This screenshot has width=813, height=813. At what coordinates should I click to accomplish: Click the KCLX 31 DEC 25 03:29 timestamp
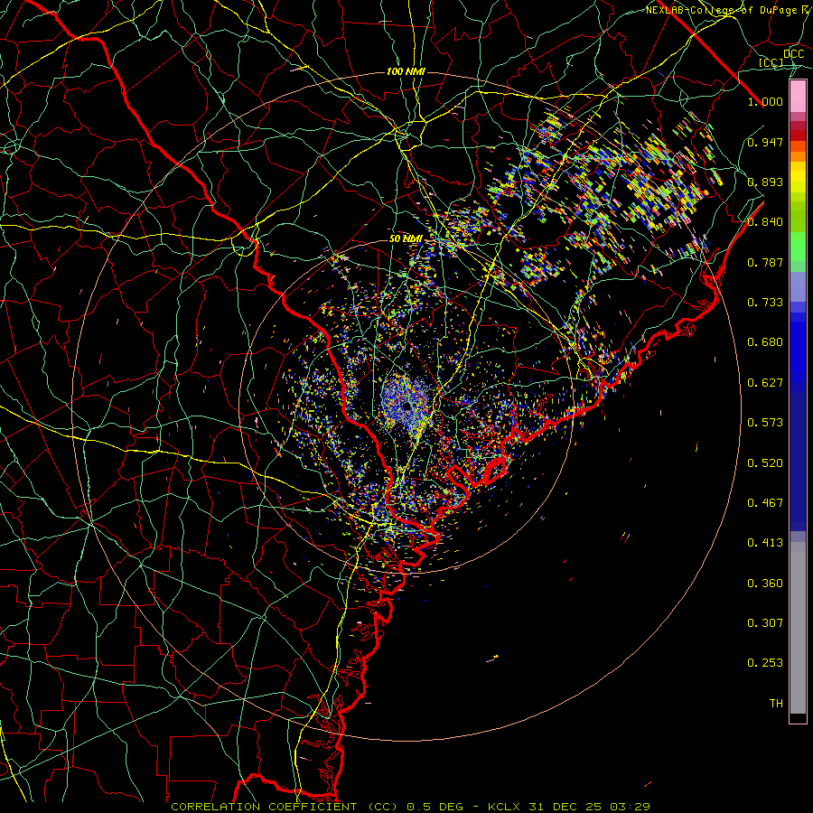click(x=569, y=807)
